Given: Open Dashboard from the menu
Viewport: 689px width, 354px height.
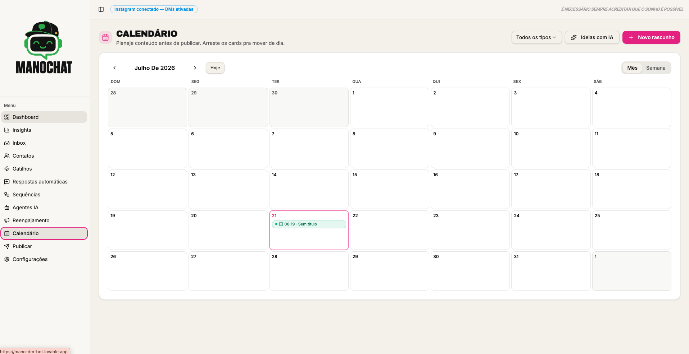Looking at the screenshot, I should (x=44, y=117).
